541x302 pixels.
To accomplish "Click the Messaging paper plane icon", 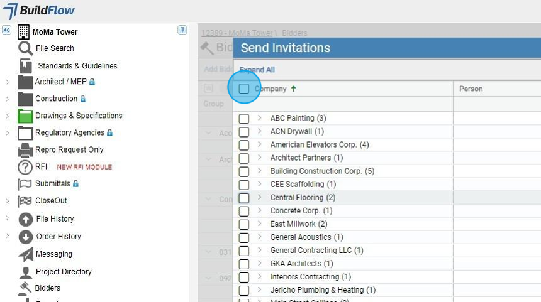I will tap(26, 254).
